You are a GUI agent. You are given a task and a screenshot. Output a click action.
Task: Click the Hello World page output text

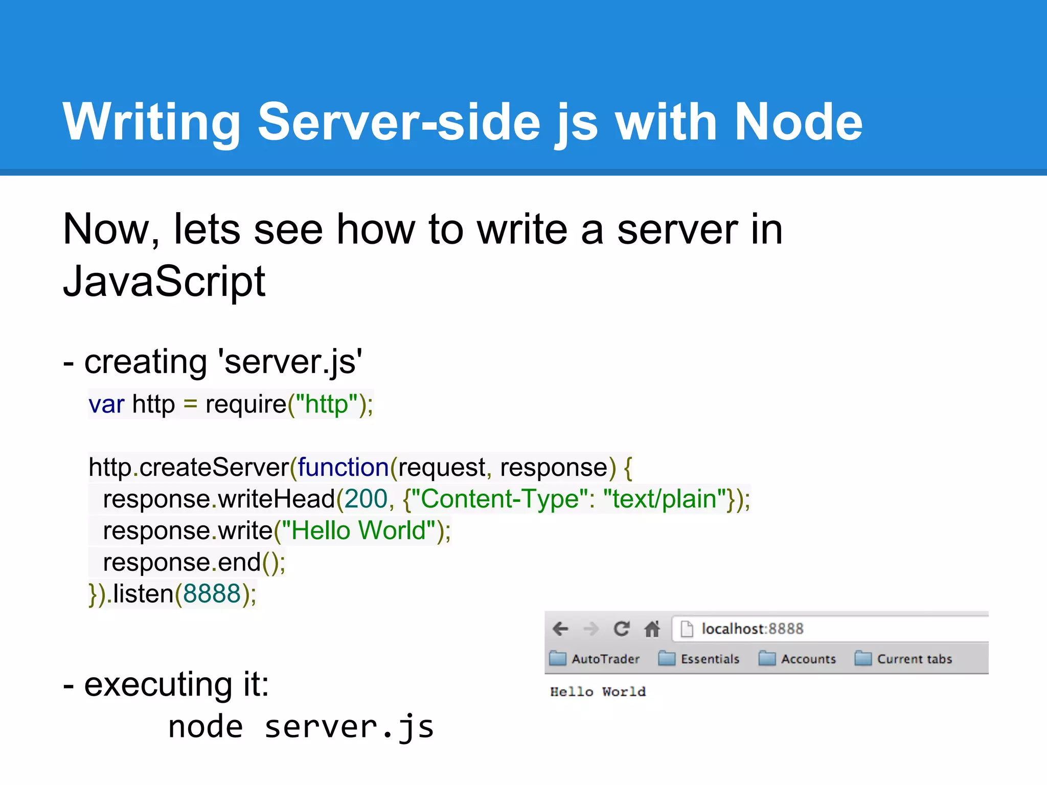(x=598, y=691)
